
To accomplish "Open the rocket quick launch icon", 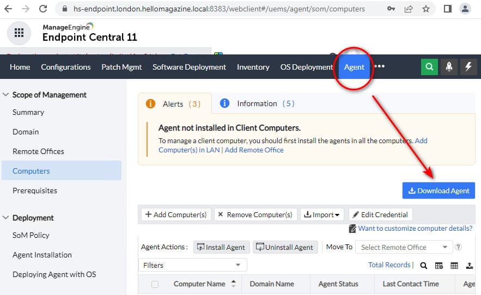I will pyautogui.click(x=449, y=66).
